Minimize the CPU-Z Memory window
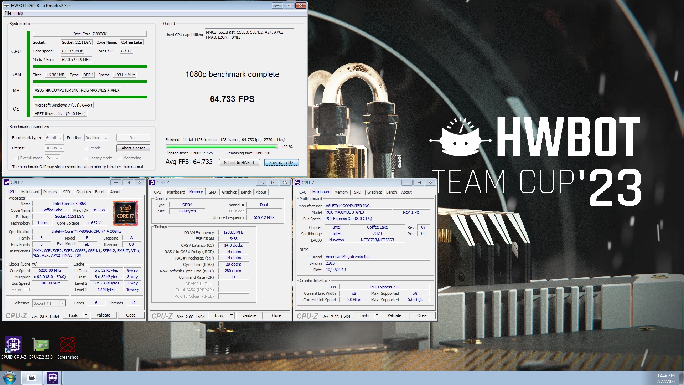Viewport: 684px width, 385px height. pos(261,183)
